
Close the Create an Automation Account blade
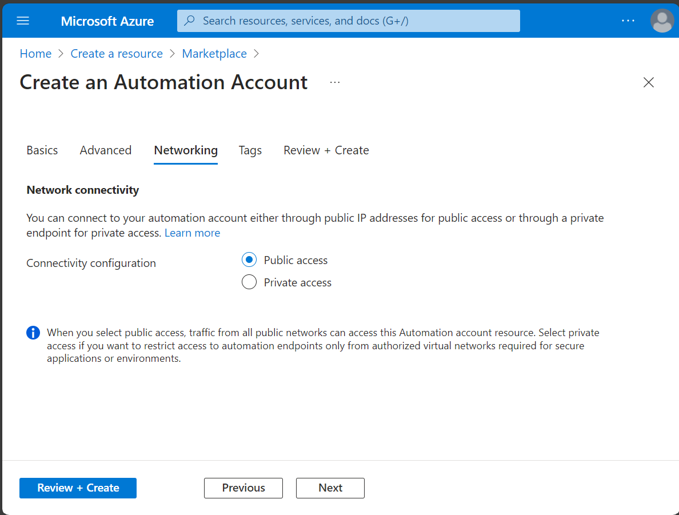(648, 82)
